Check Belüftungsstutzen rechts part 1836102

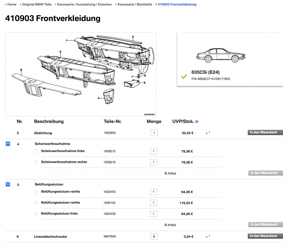[36, 203]
